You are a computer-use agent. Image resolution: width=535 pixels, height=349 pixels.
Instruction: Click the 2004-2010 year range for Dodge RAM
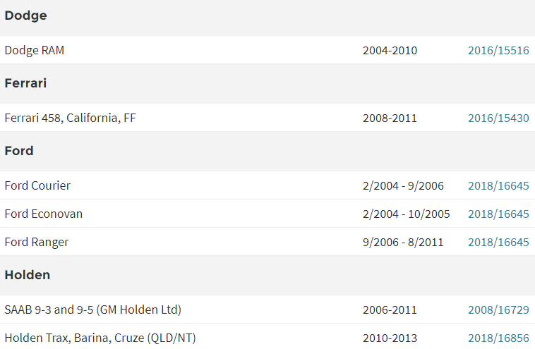click(x=390, y=51)
